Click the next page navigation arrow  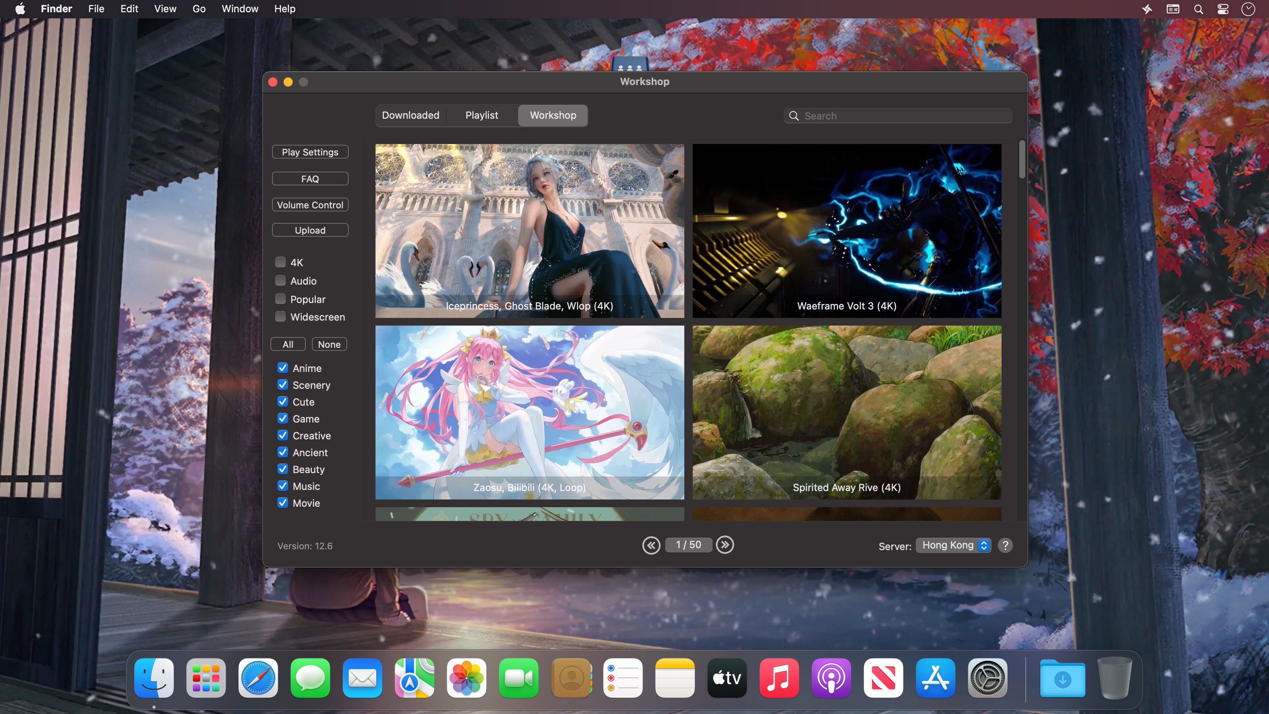point(724,544)
